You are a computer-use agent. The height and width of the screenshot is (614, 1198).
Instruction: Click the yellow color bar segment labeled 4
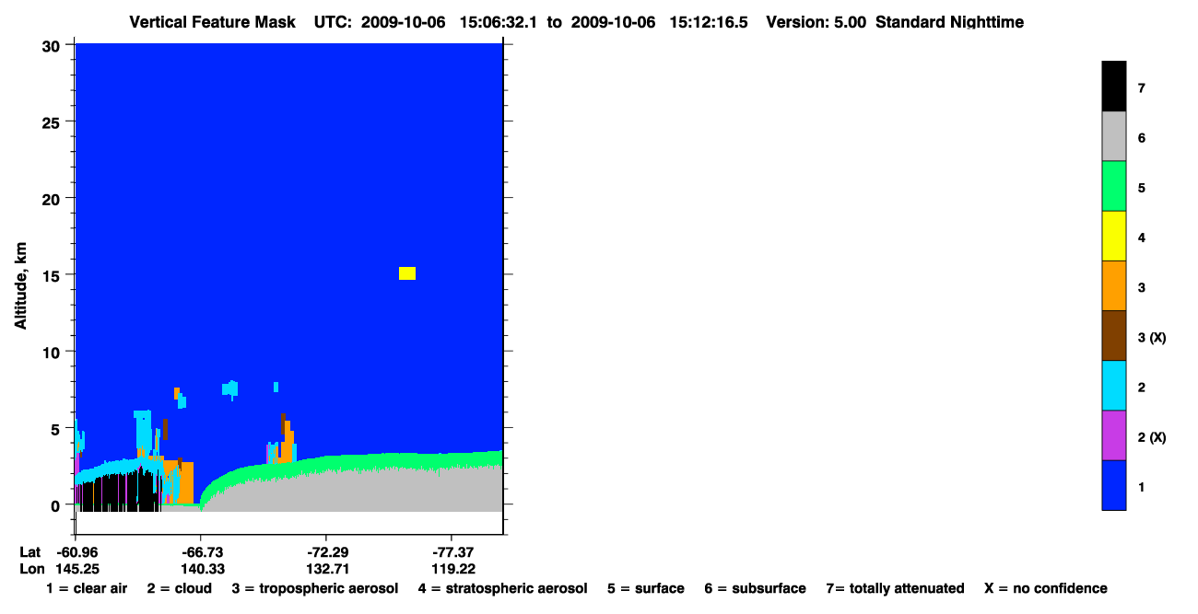pyautogui.click(x=1113, y=236)
